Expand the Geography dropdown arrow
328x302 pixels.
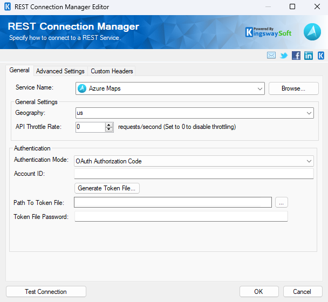click(309, 113)
